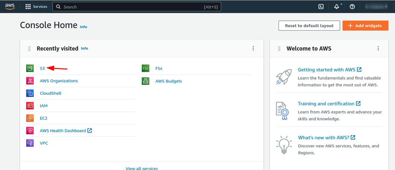The image size is (395, 170).
Task: Click the AWS Organizations service icon
Action: [30, 81]
